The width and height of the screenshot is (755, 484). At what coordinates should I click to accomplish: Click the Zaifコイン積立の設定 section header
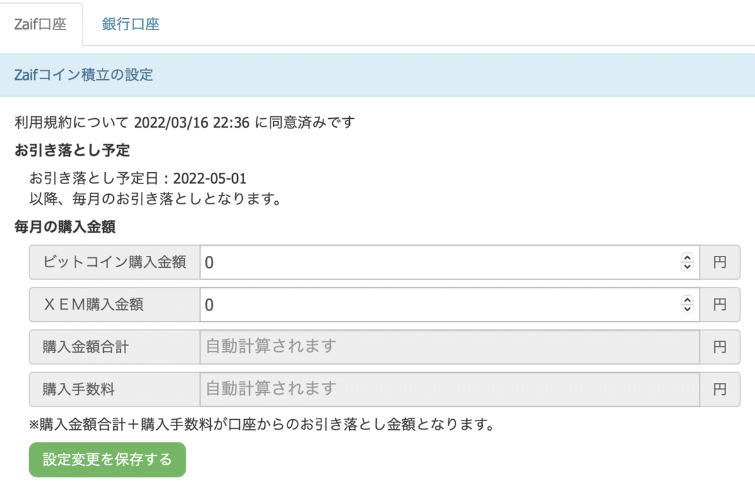click(84, 75)
